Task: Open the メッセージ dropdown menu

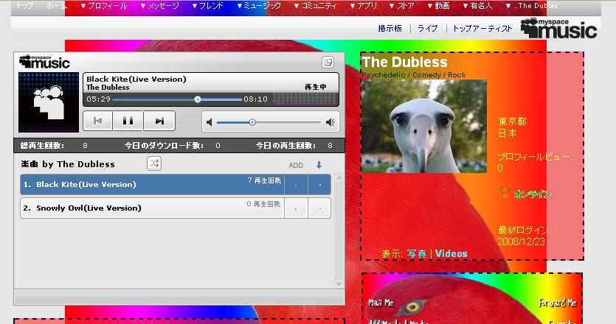Action: (159, 6)
